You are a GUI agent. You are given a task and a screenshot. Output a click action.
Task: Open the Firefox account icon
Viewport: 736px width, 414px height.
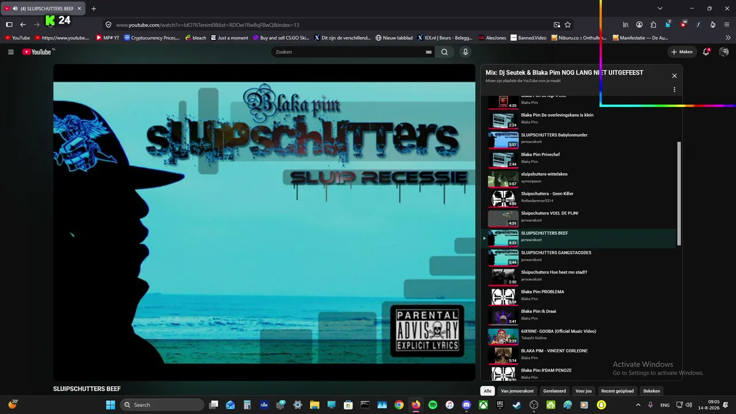tap(639, 25)
